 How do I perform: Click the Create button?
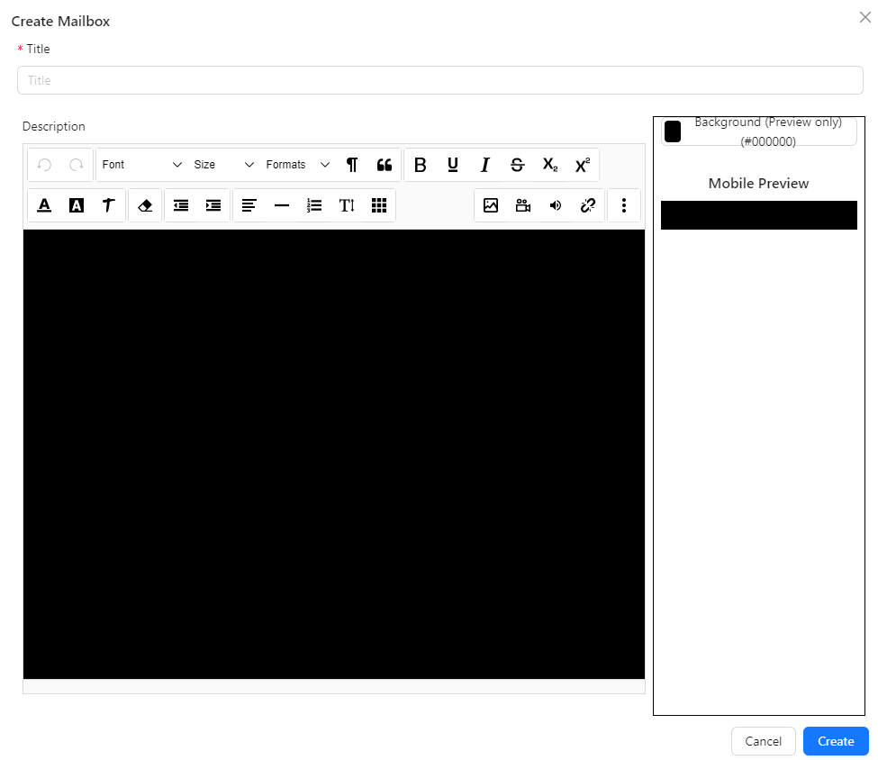tap(835, 740)
